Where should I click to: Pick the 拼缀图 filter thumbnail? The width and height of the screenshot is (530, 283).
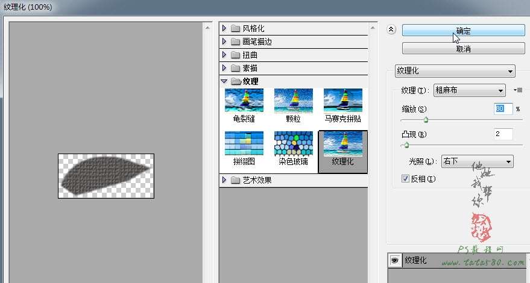point(244,144)
